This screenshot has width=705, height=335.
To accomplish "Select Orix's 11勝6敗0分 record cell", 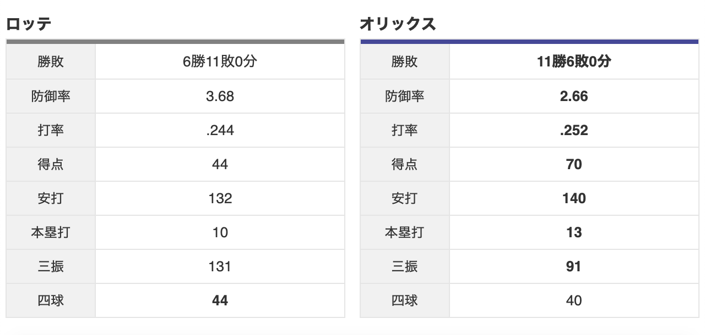I will click(574, 62).
